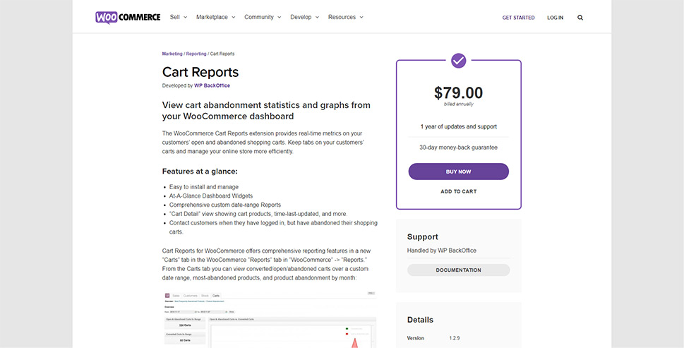Open the WP BackOffice developer link

click(x=212, y=85)
